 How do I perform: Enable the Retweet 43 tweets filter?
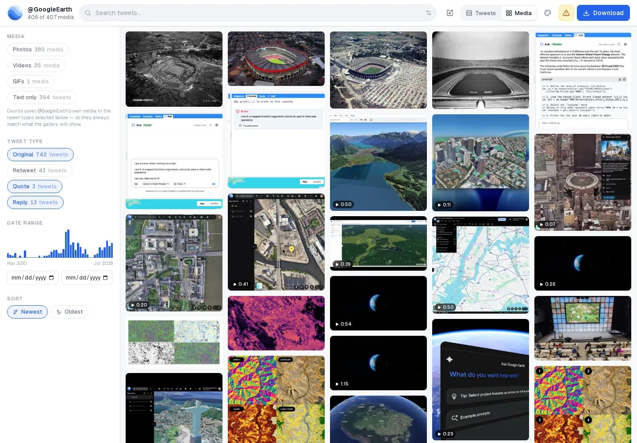point(40,171)
